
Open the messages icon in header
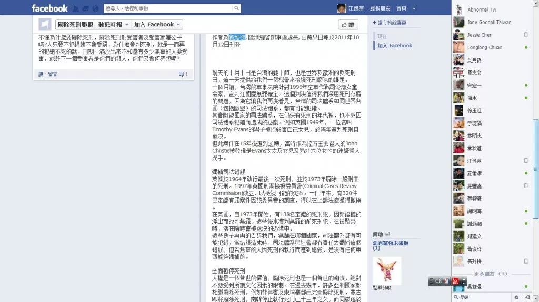(86, 8)
